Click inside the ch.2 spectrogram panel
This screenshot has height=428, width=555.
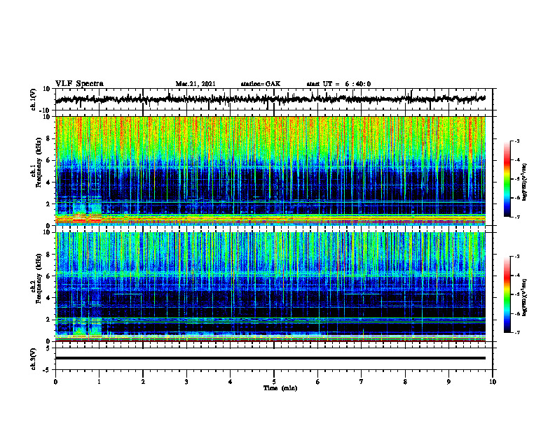point(270,287)
